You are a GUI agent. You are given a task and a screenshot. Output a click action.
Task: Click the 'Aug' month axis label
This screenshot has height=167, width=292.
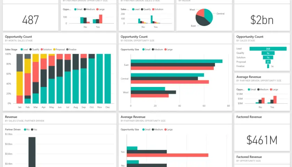point(76,107)
